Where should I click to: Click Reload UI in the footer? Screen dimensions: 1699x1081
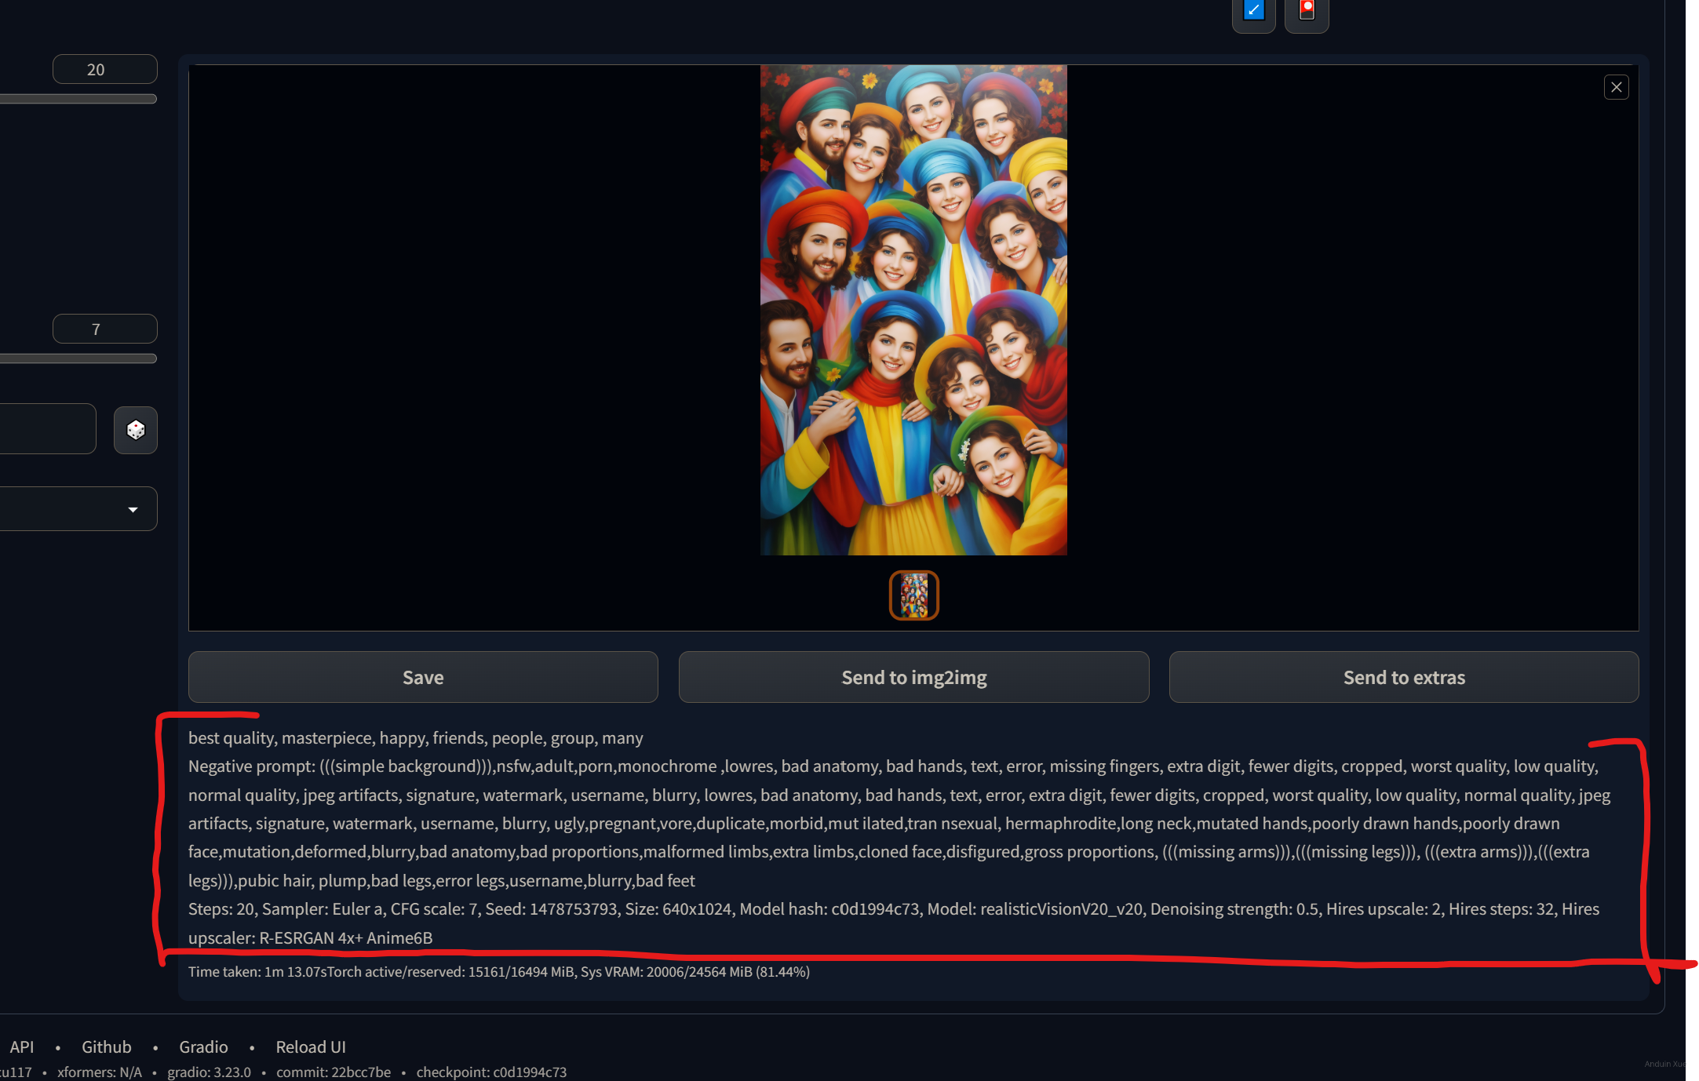311,1047
